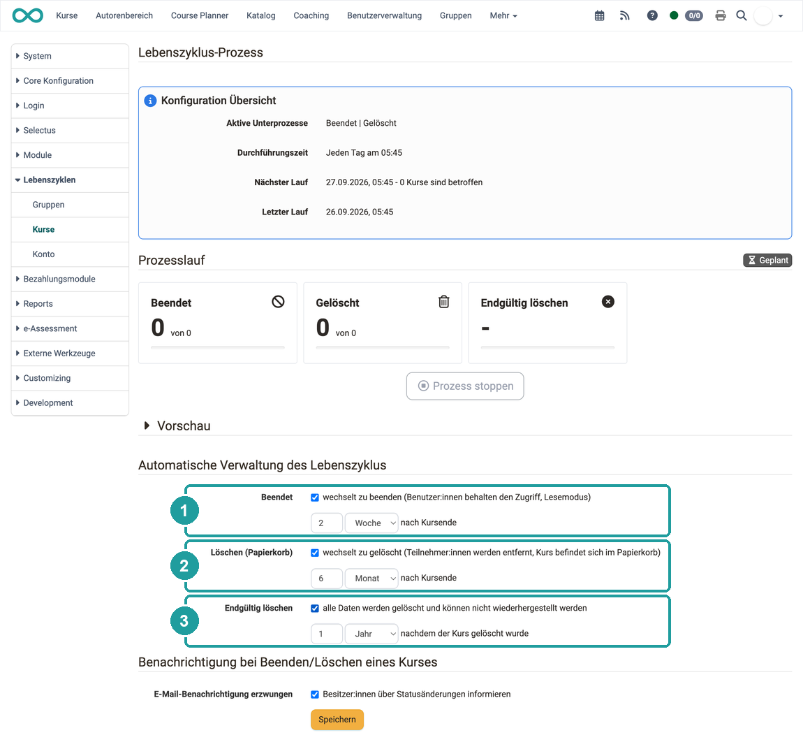The image size is (803, 742).
Task: Open Autorenbereich in top navigation
Action: (x=124, y=16)
